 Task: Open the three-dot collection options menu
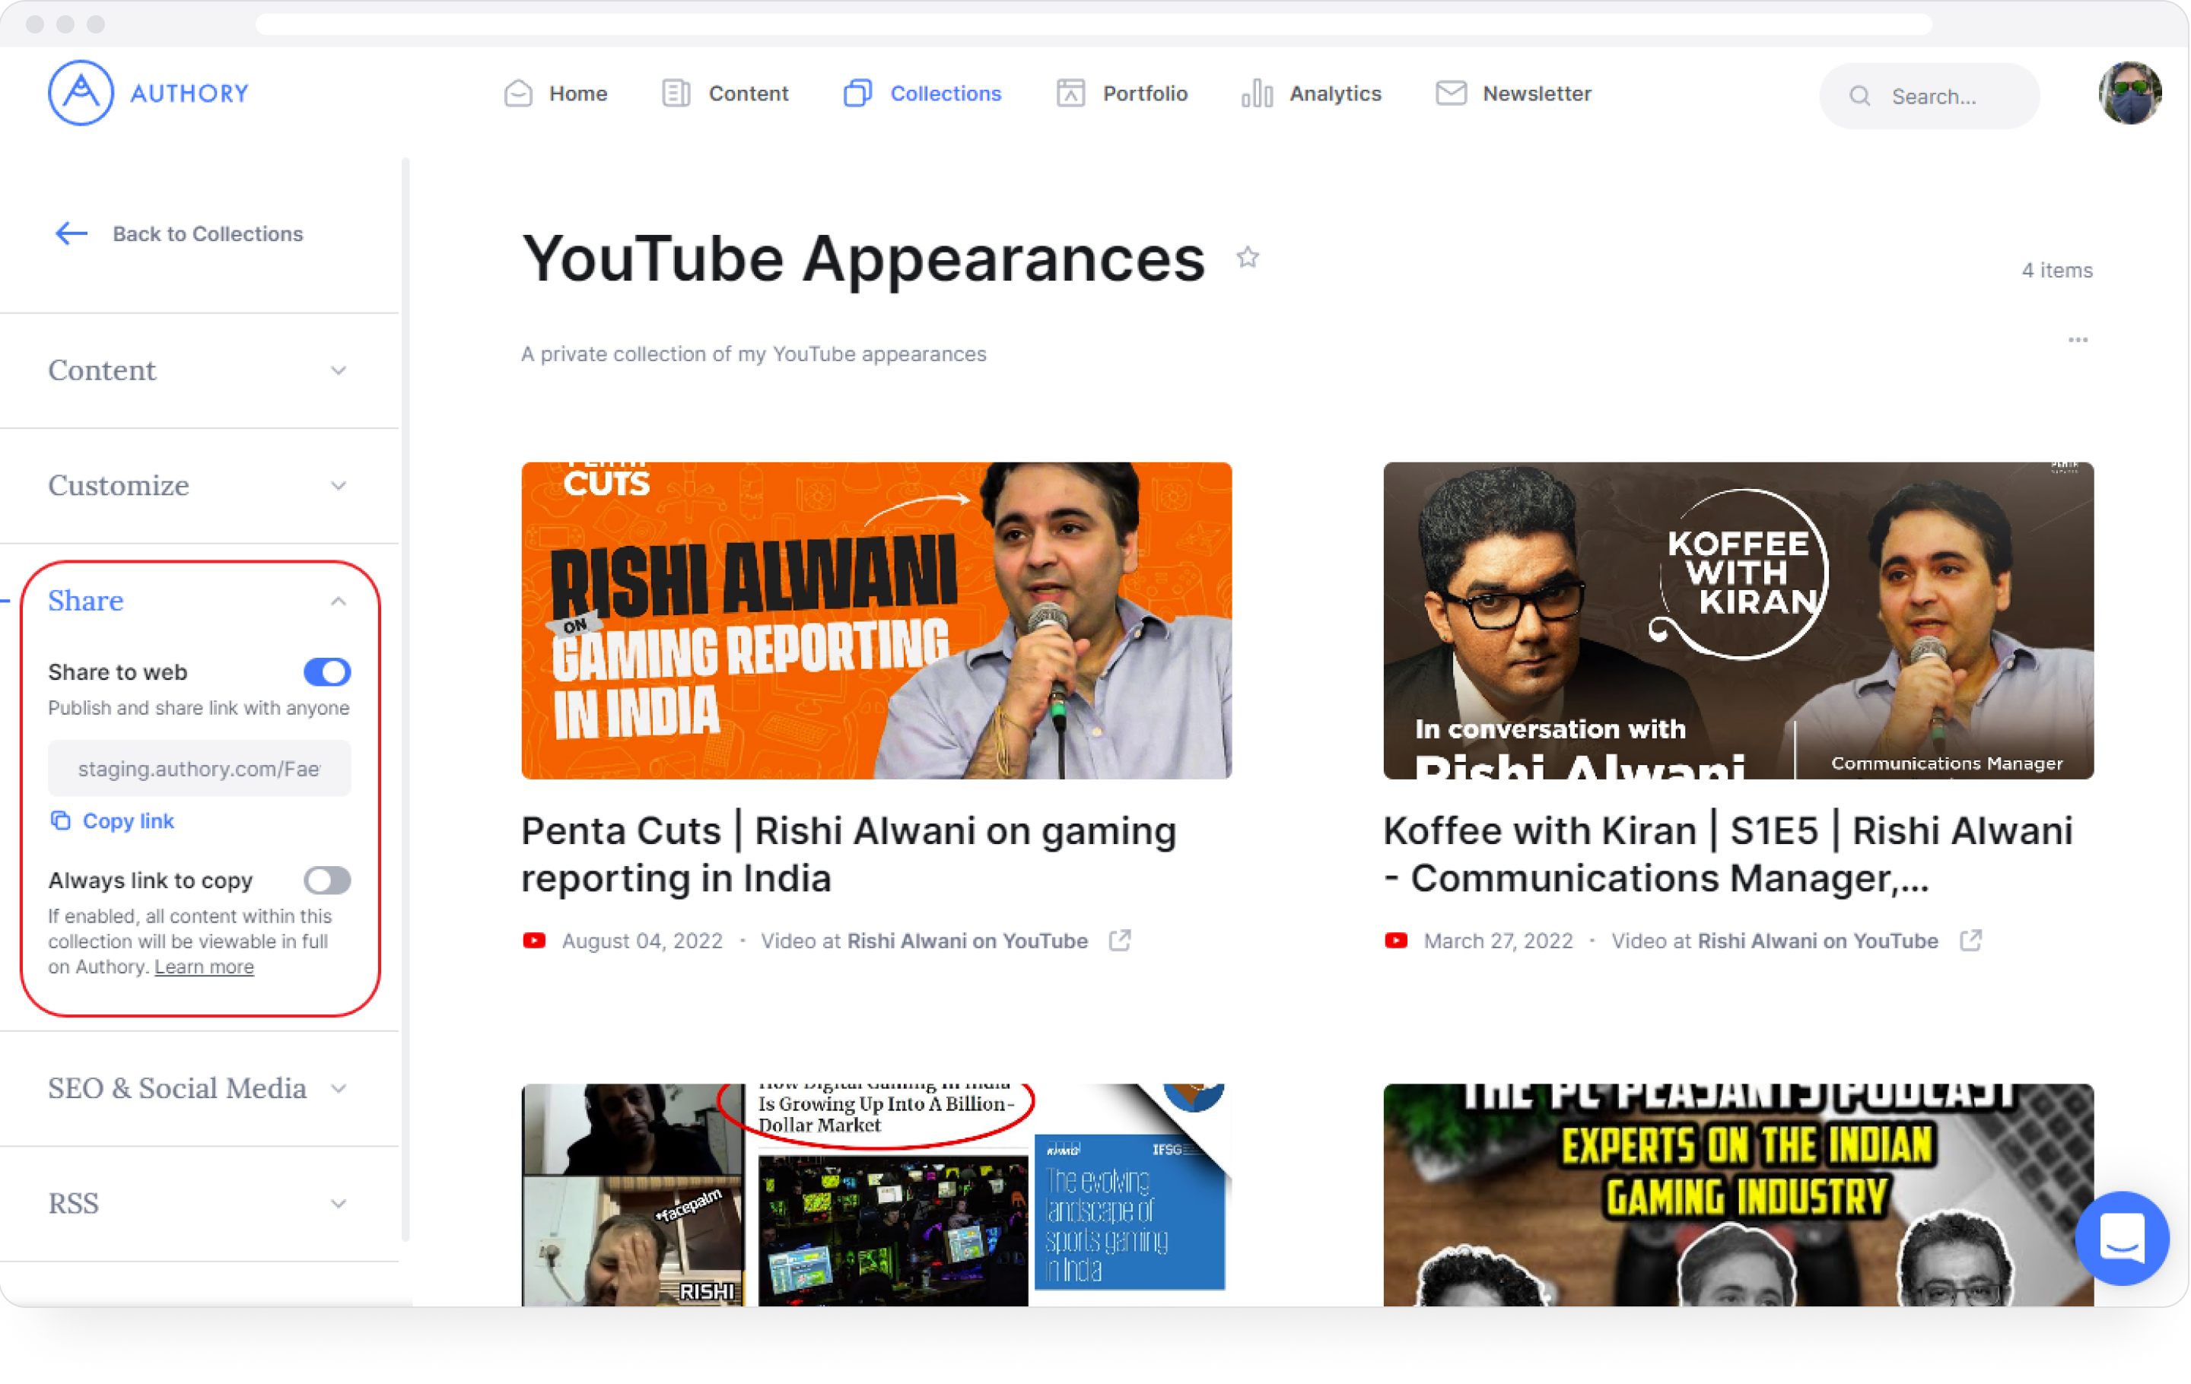coord(2077,340)
